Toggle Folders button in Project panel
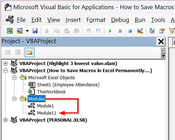175x140 pixels. [x=30, y=52]
